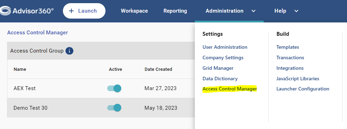Click the Access Control Manager page title
This screenshot has width=347, height=129.
point(37,33)
